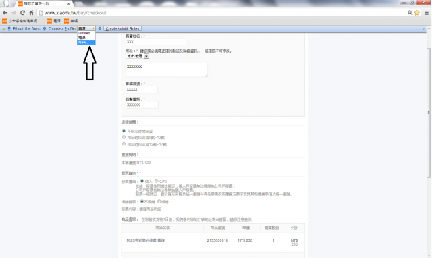Click the Create Autofill Rules button
Viewport: 432px width, 258px height.
123,28
